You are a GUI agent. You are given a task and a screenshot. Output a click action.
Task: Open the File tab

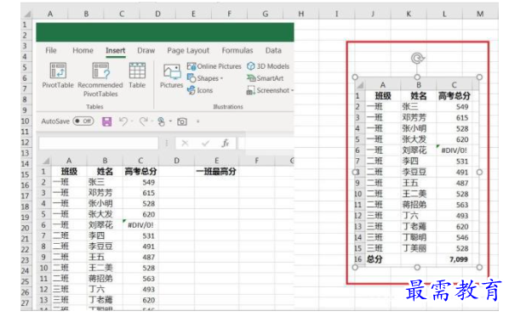51,50
